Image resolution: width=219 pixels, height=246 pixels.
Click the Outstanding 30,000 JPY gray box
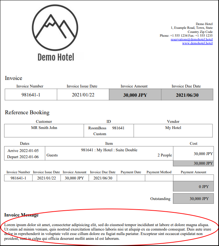pos(193,199)
